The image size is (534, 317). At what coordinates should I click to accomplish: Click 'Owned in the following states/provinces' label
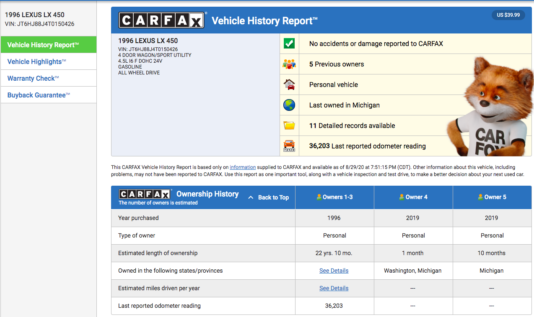coord(171,271)
